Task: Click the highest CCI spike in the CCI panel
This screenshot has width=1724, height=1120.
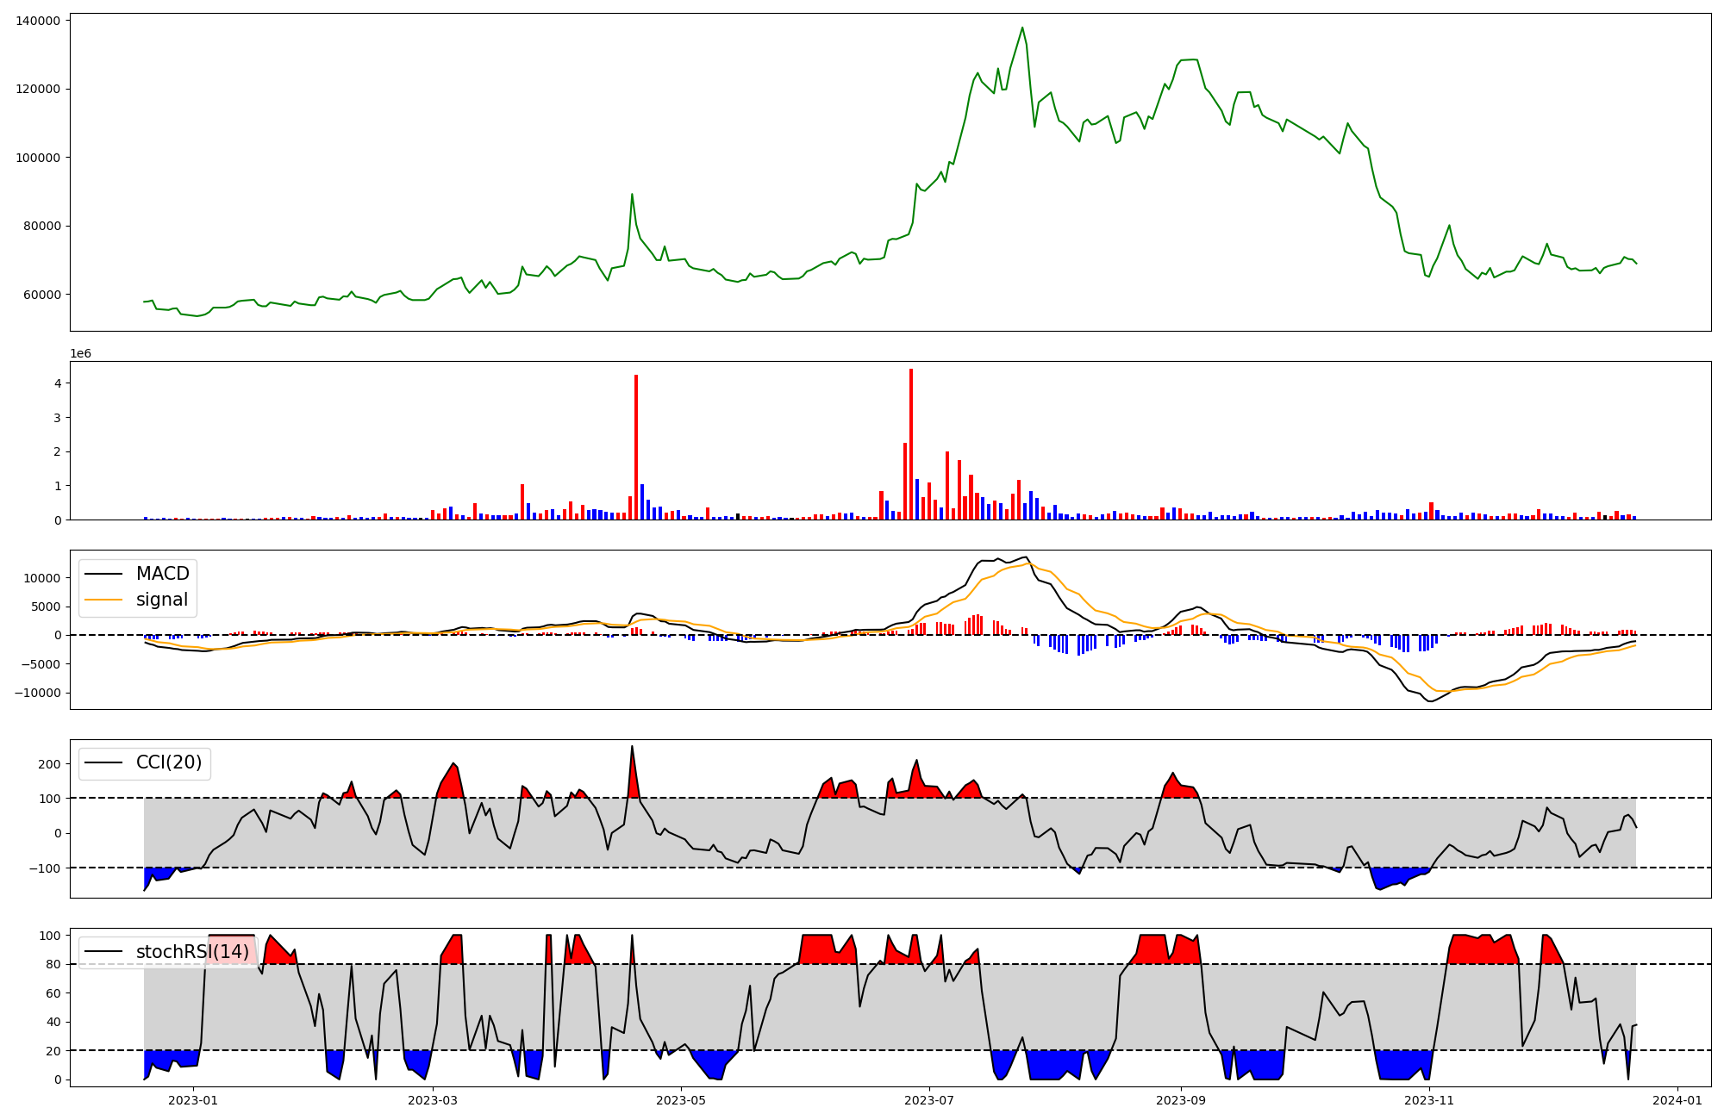Action: [632, 747]
